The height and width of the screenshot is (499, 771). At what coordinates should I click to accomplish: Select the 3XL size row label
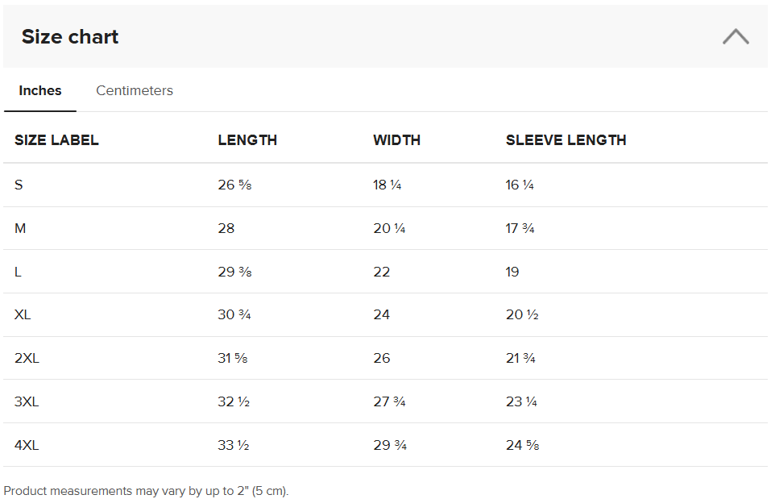tap(27, 401)
